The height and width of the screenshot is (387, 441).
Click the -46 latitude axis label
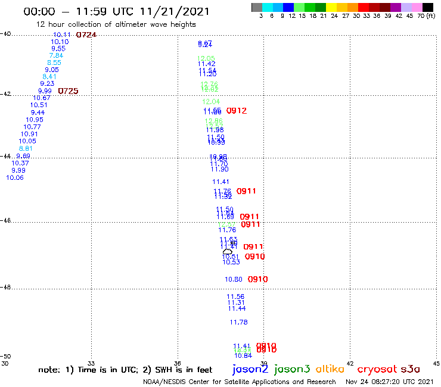pos(5,221)
